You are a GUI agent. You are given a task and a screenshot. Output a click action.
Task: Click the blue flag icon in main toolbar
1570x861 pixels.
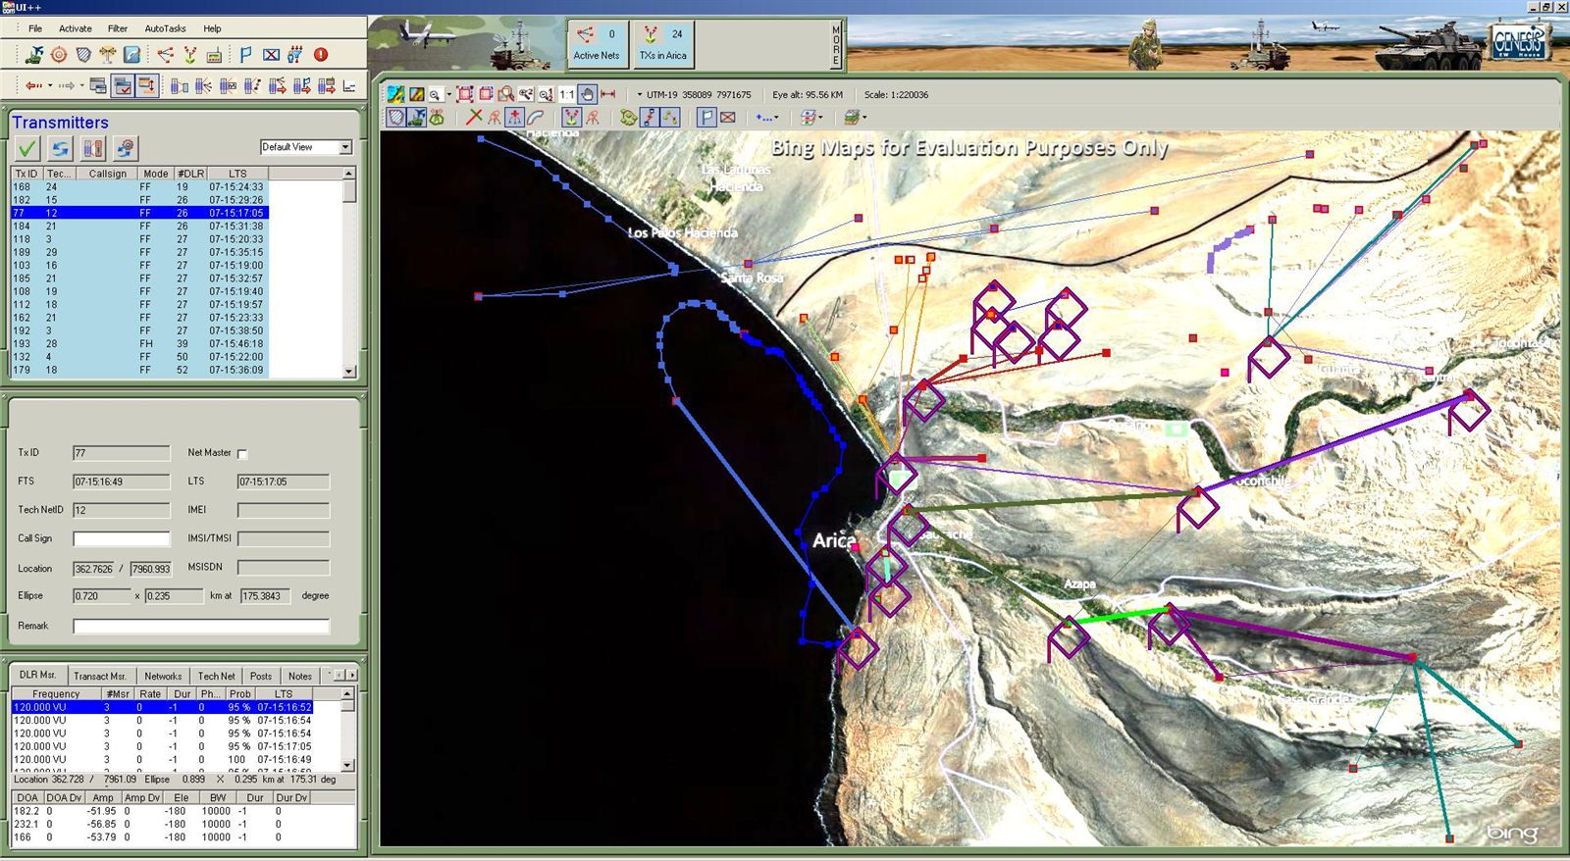(x=245, y=55)
